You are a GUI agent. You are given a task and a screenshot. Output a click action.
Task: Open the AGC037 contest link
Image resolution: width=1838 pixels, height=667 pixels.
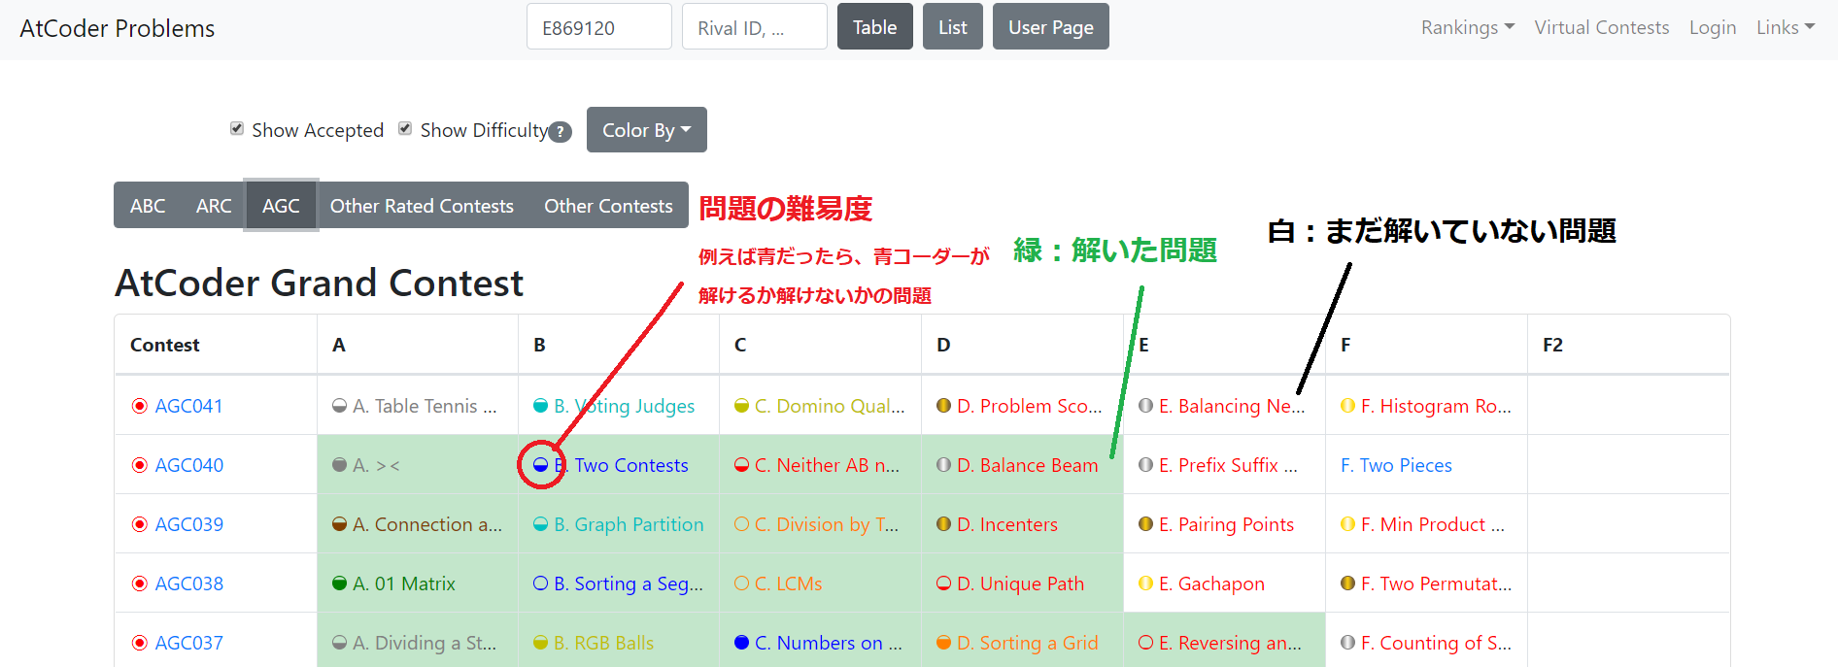pos(189,643)
